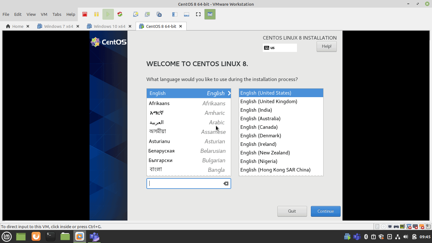Open the View menu
The width and height of the screenshot is (432, 243).
point(31,14)
